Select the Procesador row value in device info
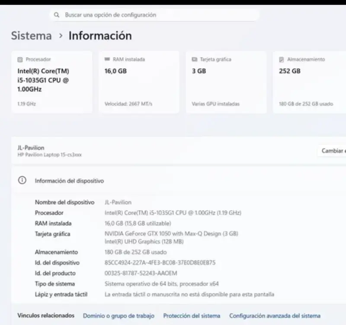The image size is (346, 325). (x=173, y=213)
